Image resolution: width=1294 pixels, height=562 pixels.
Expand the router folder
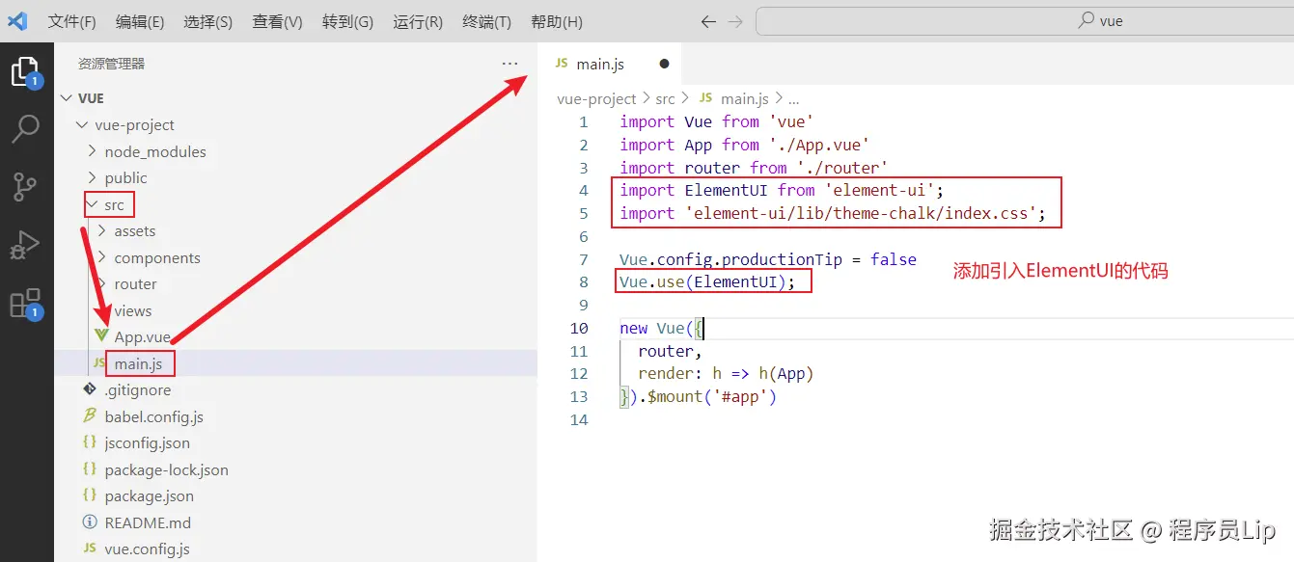point(102,284)
